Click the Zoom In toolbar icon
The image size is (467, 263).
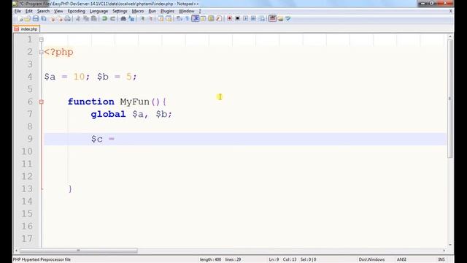[142, 19]
